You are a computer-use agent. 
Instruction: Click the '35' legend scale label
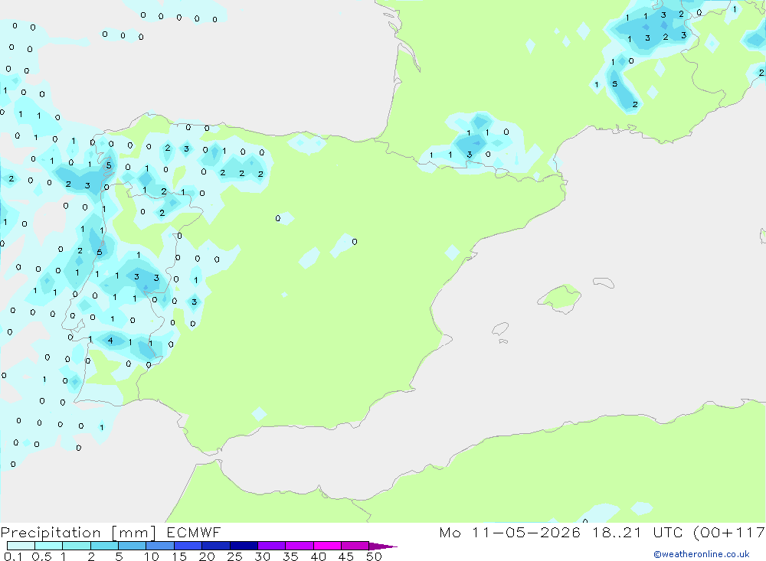tap(290, 556)
